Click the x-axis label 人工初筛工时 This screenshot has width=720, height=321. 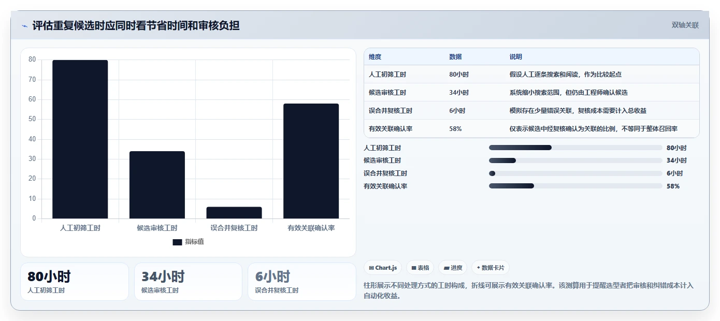pyautogui.click(x=80, y=228)
